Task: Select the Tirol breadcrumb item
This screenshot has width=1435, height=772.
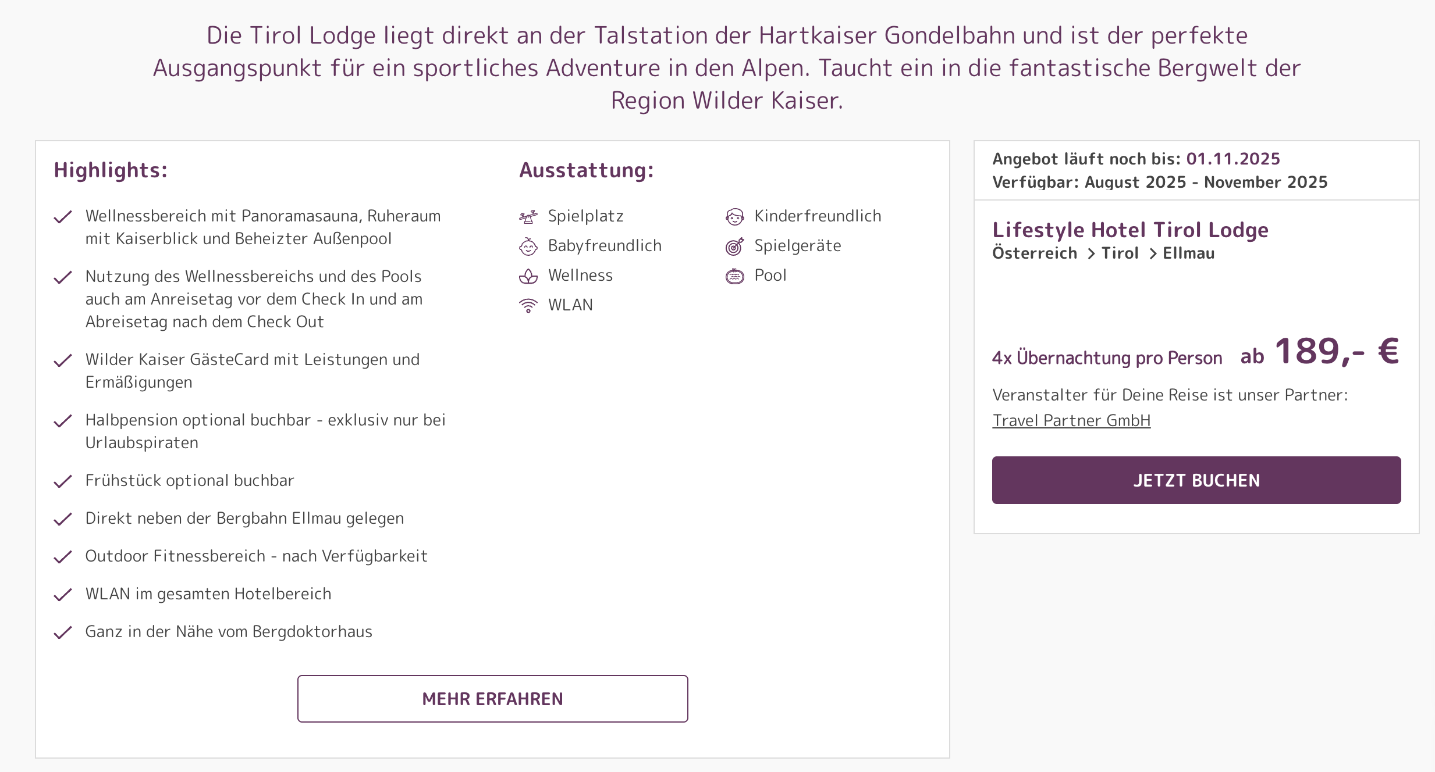Action: click(1120, 253)
